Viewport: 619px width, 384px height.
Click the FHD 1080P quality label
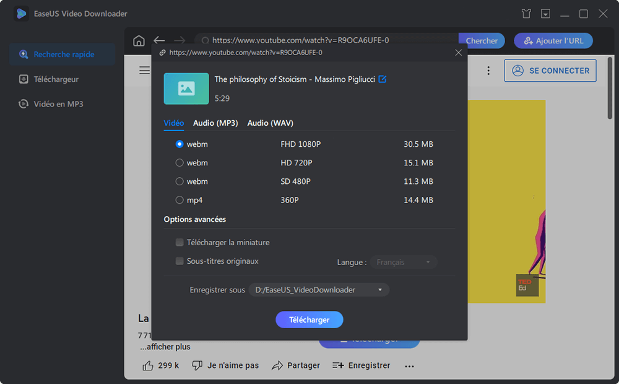click(300, 144)
